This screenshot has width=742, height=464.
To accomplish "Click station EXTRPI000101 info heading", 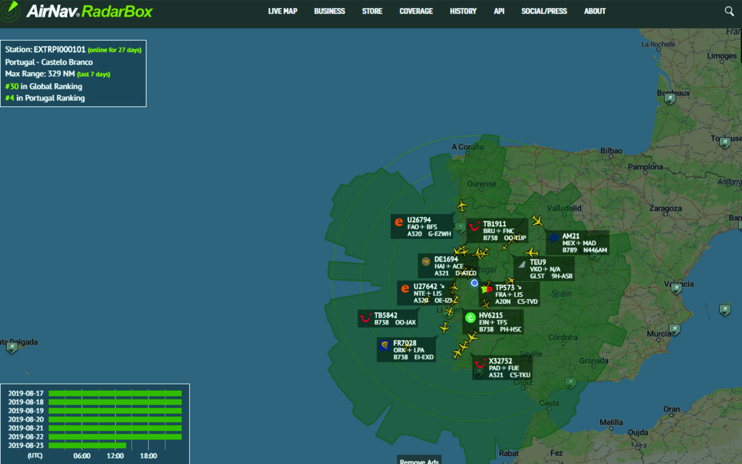I will [x=45, y=49].
